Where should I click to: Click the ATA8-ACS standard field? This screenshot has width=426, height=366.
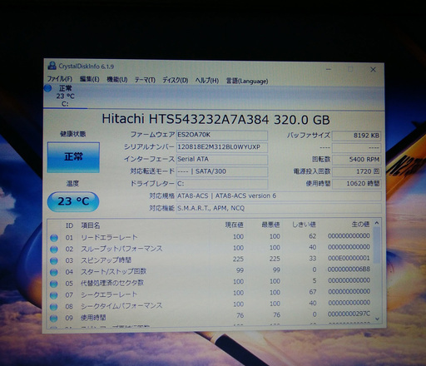coord(279,196)
